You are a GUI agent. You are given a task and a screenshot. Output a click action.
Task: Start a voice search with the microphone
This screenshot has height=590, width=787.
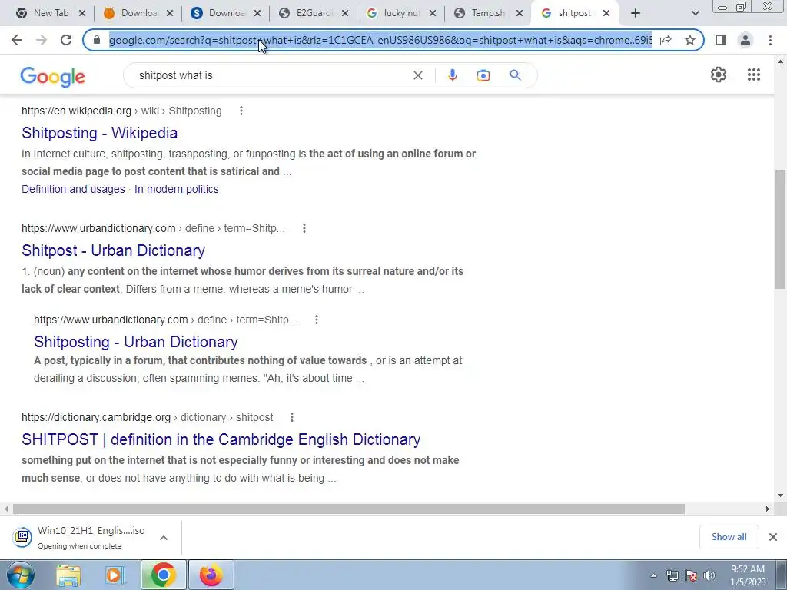pyautogui.click(x=452, y=75)
